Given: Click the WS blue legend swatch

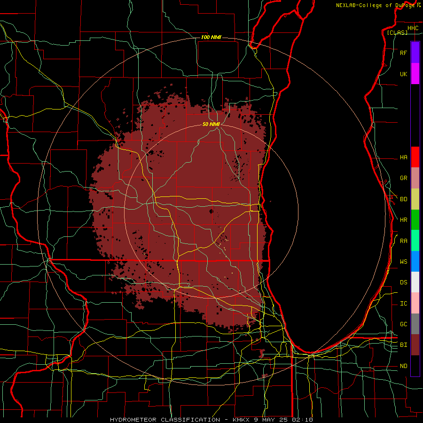Looking at the screenshot, I should pyautogui.click(x=415, y=261).
